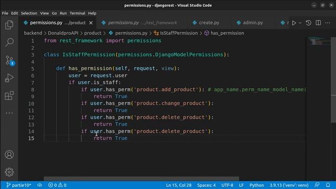Open notifications bell in status bar
The width and height of the screenshot is (336, 189).
click(x=328, y=185)
